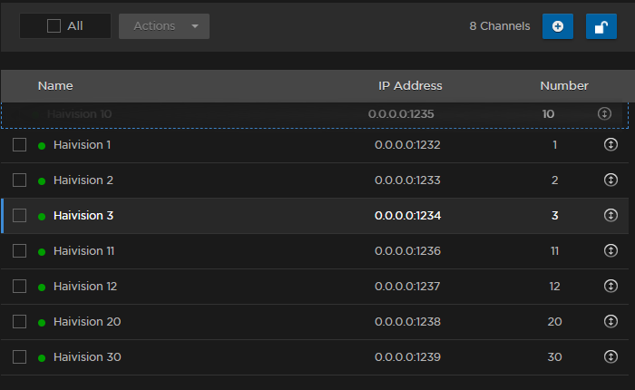Viewport: 635px width, 390px height.
Task: Click IP address 0.0.0.0:1236 cell
Action: coord(407,251)
